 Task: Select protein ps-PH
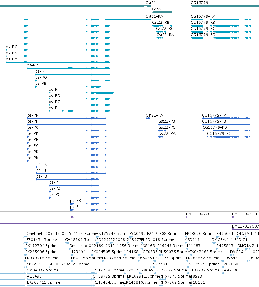pos(33,140)
